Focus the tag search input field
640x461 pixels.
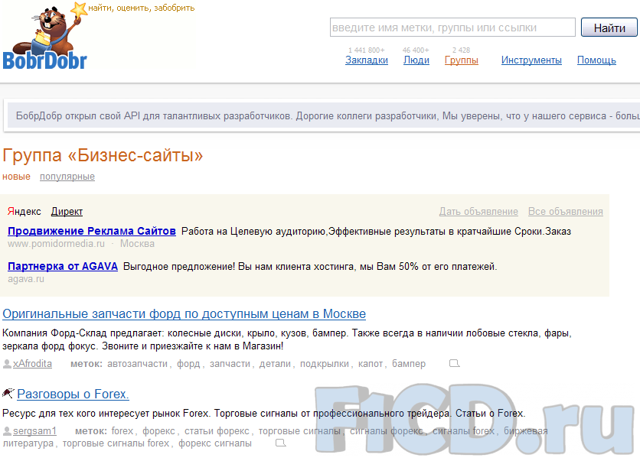click(x=452, y=28)
